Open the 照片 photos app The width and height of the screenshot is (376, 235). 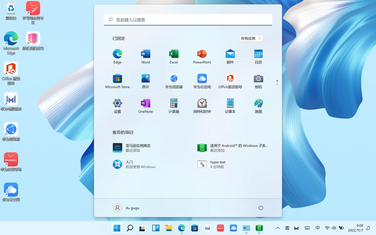click(x=146, y=81)
